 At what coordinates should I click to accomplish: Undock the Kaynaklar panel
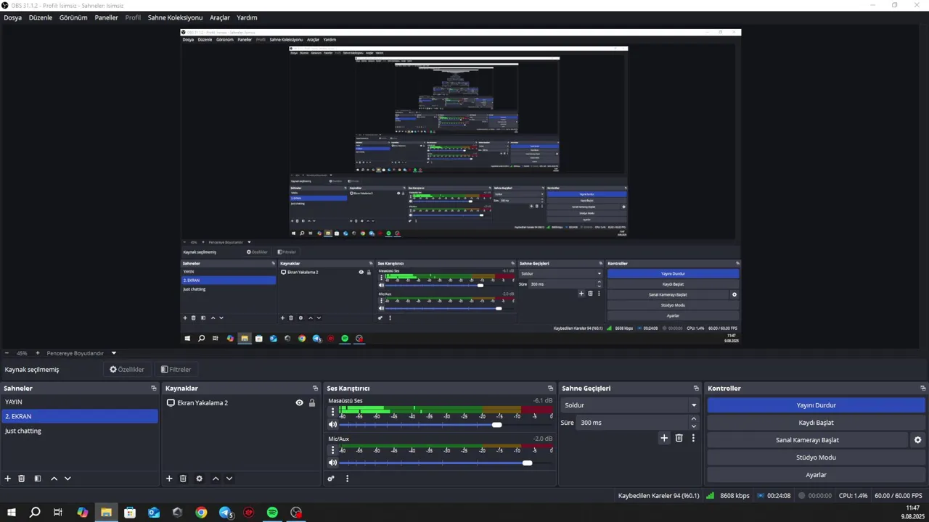click(315, 389)
